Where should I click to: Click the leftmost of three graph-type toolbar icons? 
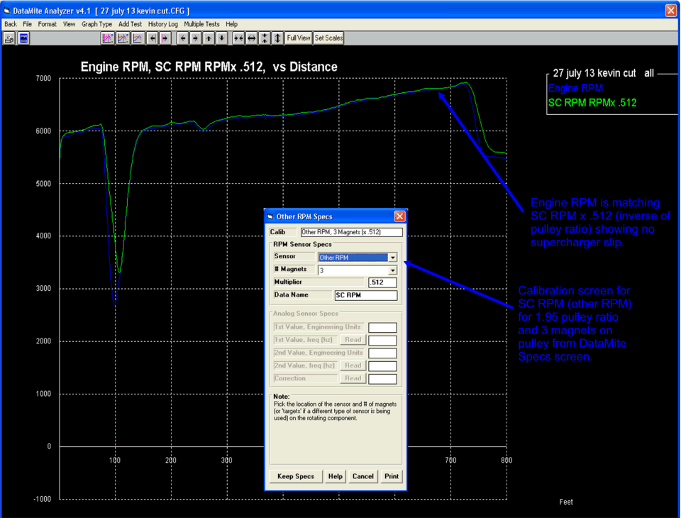tap(107, 38)
